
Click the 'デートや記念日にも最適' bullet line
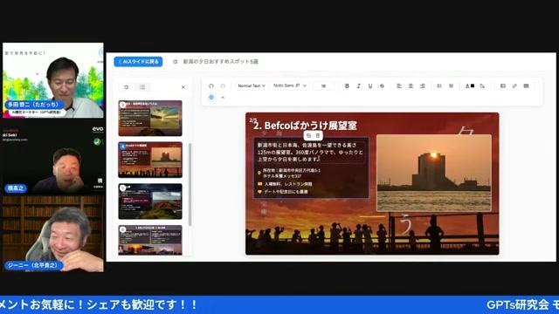point(282,192)
